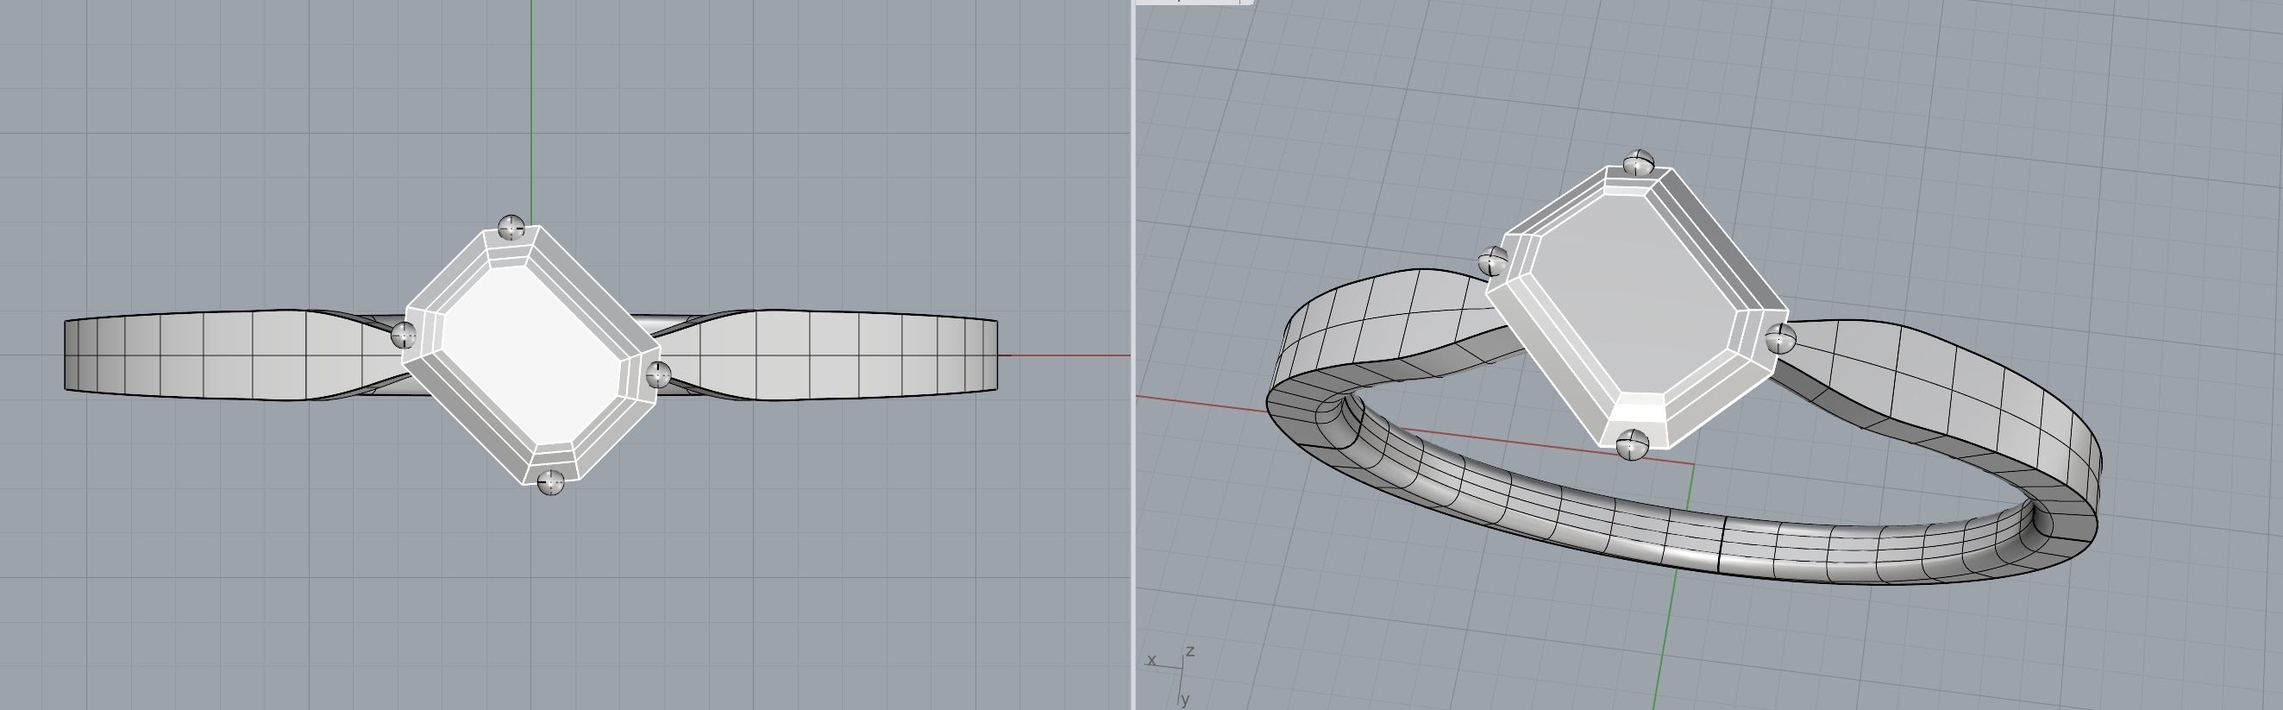
Task: Click the left prong in the left viewport
Action: point(405,335)
